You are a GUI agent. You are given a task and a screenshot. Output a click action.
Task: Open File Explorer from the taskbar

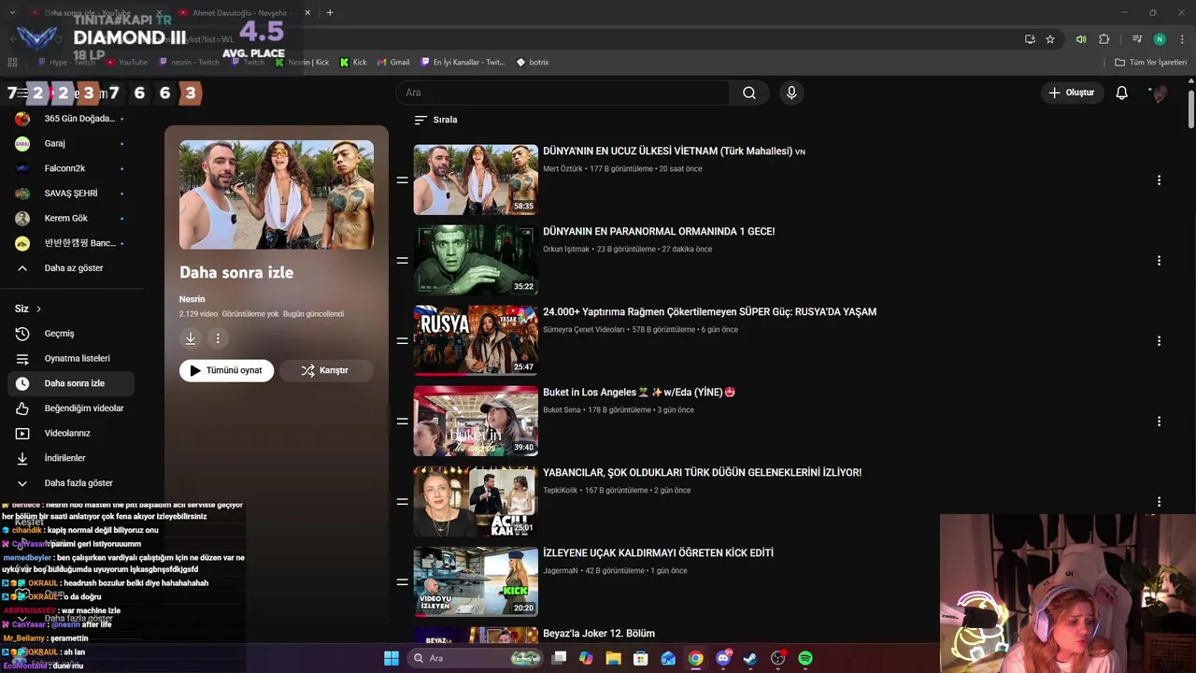pos(614,658)
